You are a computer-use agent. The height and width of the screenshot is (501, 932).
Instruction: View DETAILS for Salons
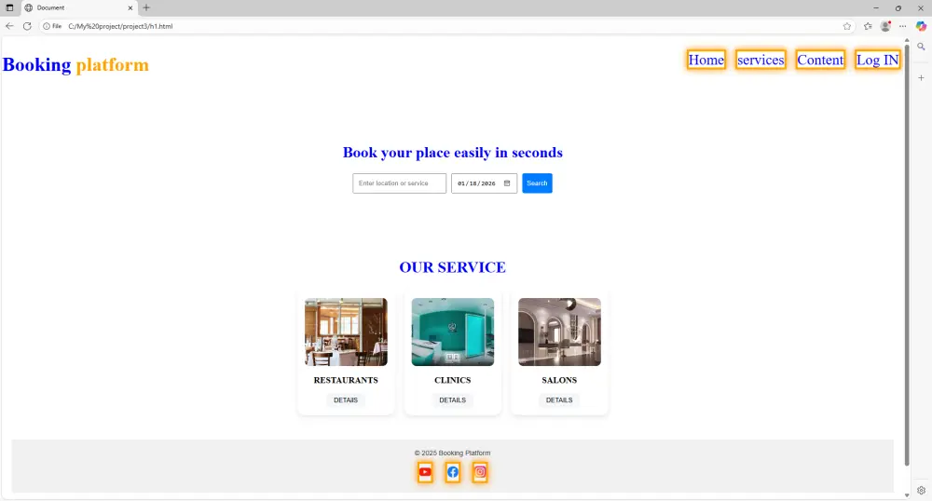(x=559, y=400)
